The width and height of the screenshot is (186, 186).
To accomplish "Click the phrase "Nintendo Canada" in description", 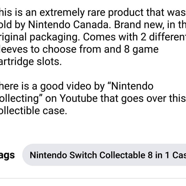I will (x=68, y=25).
